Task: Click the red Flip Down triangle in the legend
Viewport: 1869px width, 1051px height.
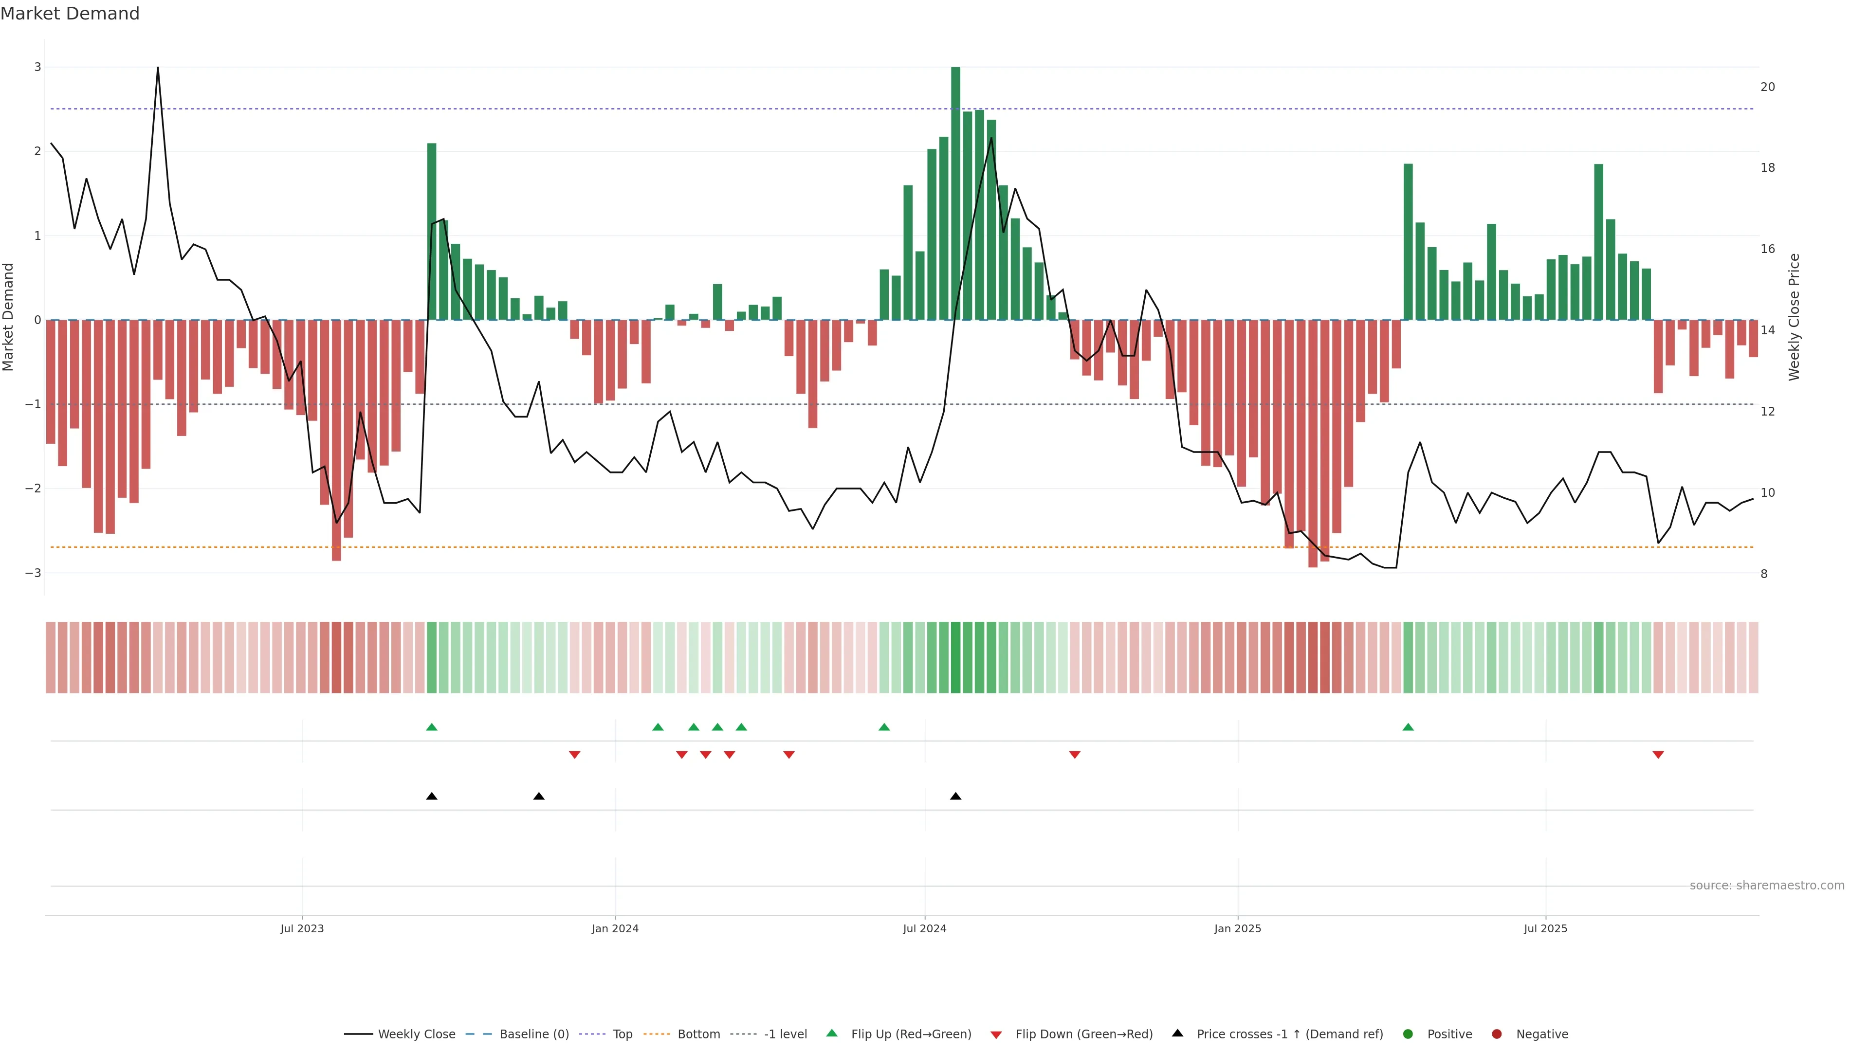Action: tap(996, 1034)
